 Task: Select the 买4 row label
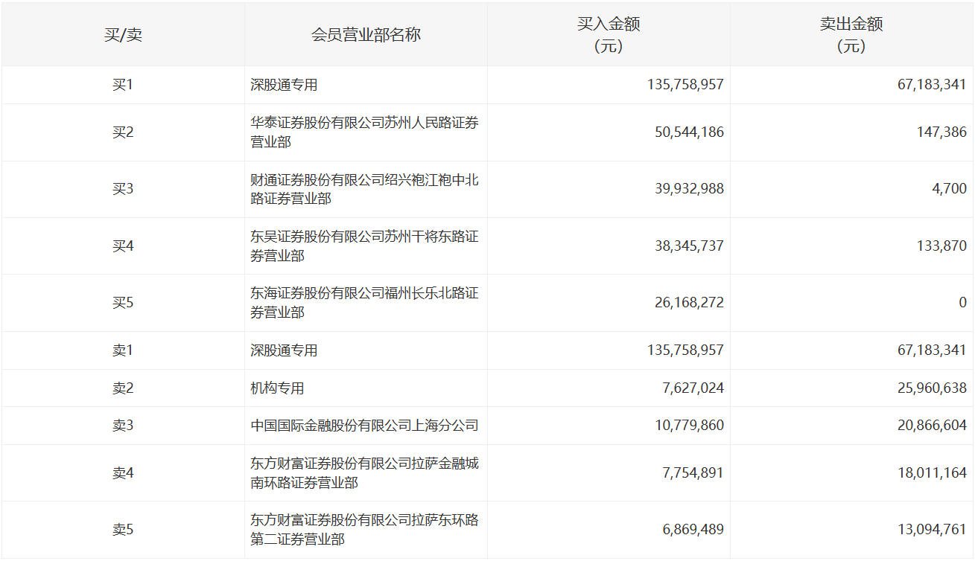(x=123, y=246)
